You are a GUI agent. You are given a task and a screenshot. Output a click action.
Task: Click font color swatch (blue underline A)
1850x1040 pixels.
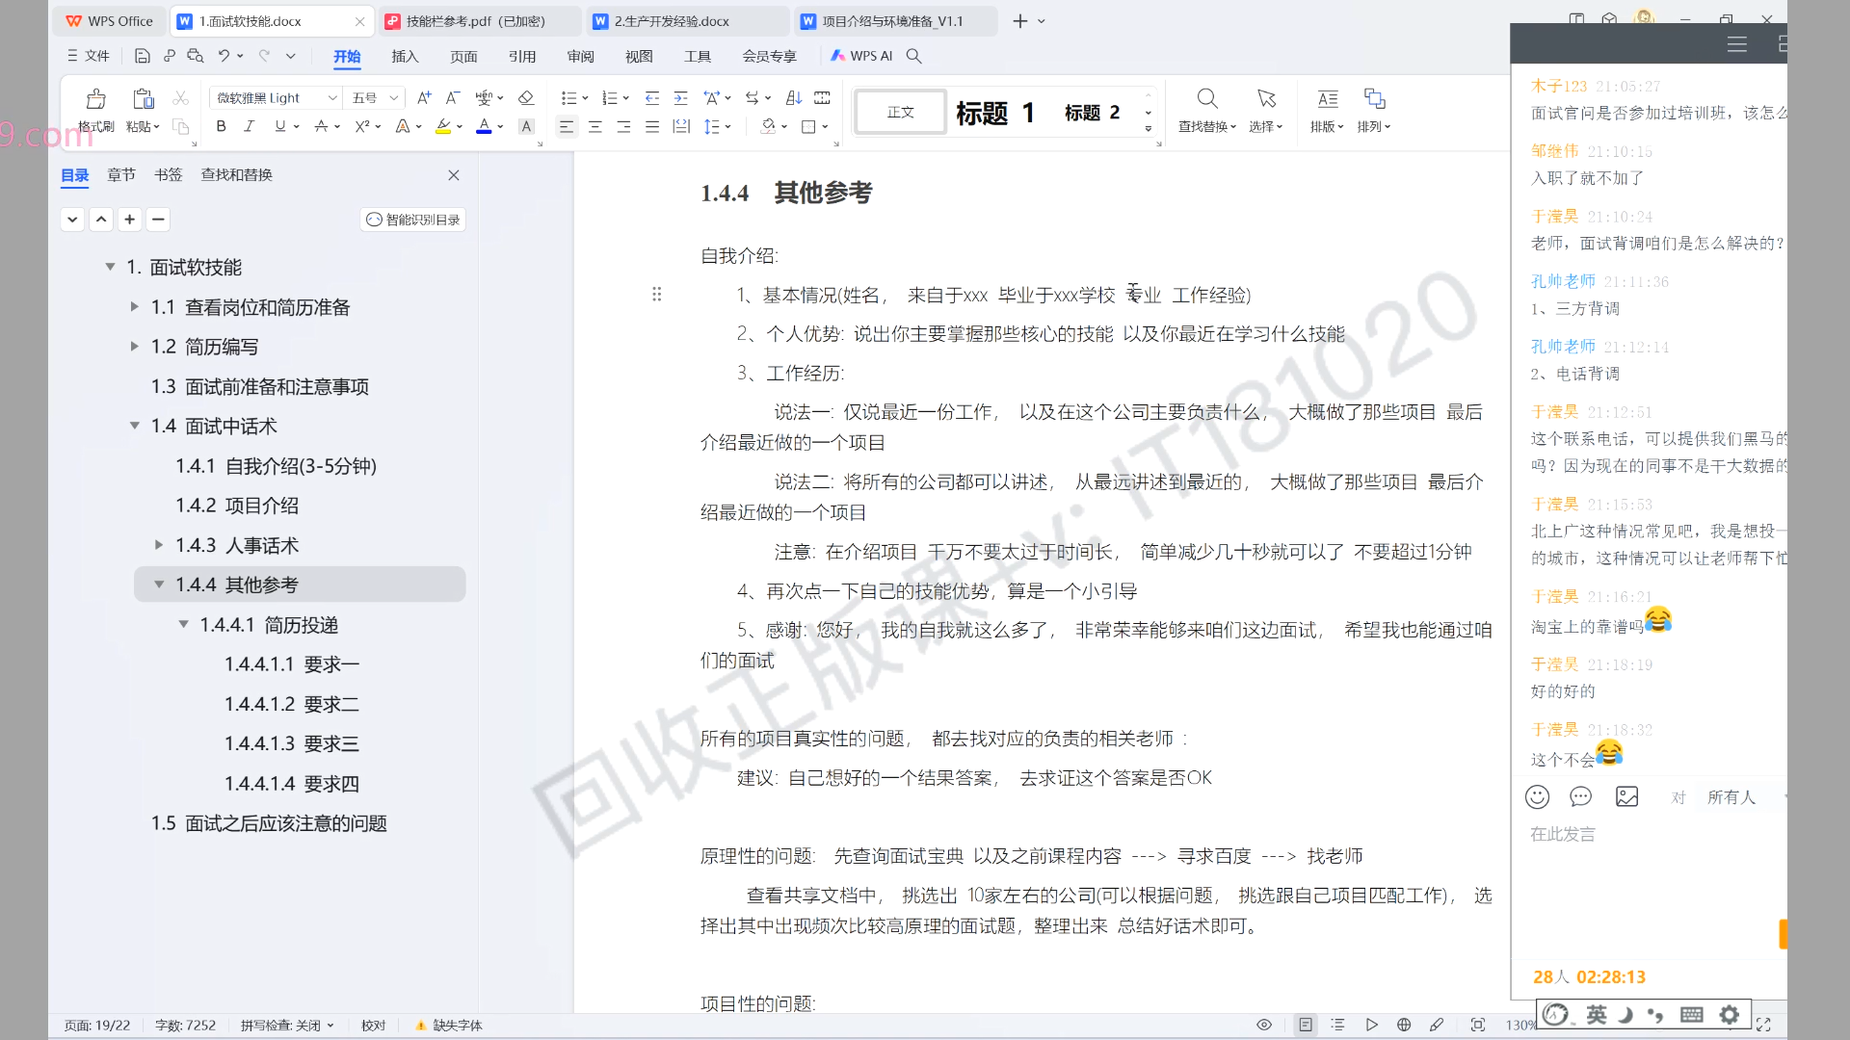(x=484, y=126)
